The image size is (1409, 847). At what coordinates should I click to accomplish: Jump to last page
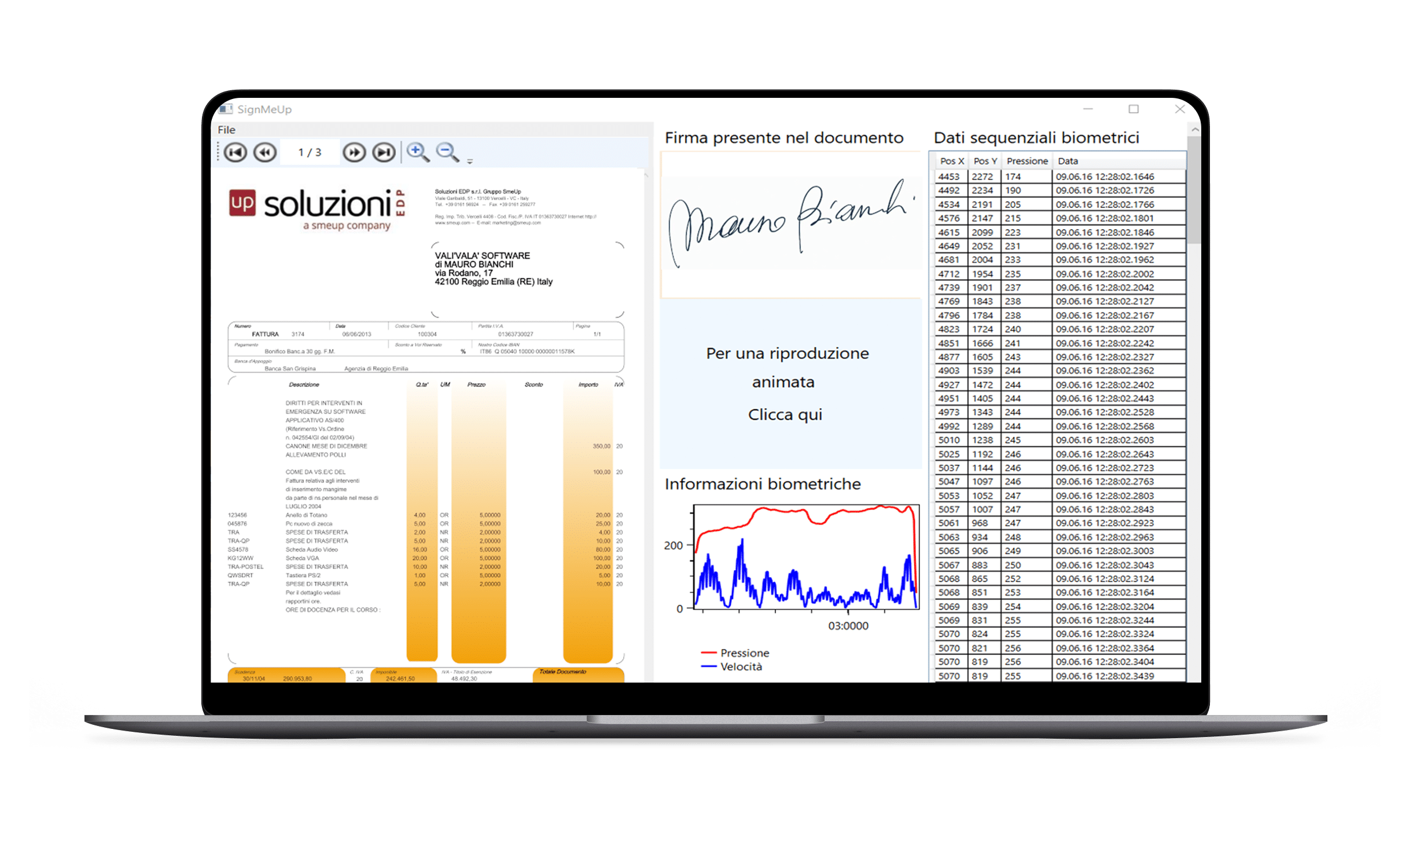coord(384,152)
